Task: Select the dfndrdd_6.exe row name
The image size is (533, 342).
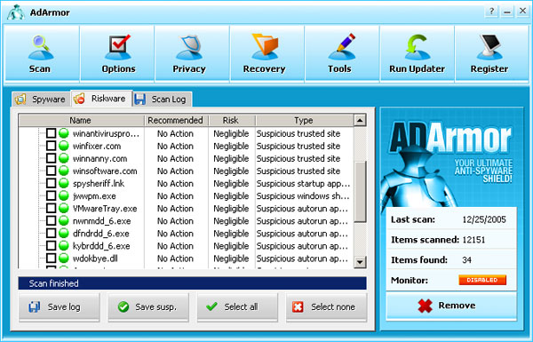Action: click(101, 234)
